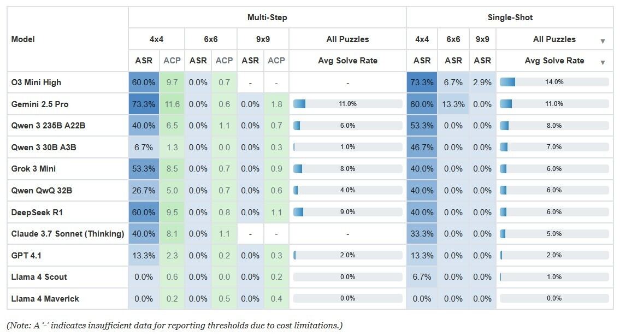Viewport: 620px width, 336px height.
Task: Click the sort arrow beside Single-Shot Avg Solve Rate
Action: [x=603, y=63]
